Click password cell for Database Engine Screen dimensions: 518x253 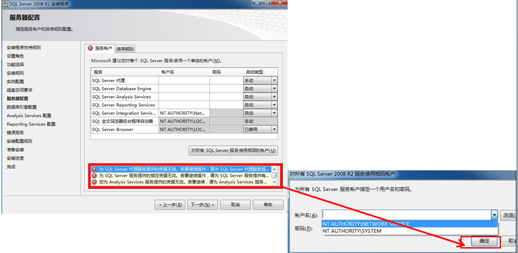(x=226, y=89)
